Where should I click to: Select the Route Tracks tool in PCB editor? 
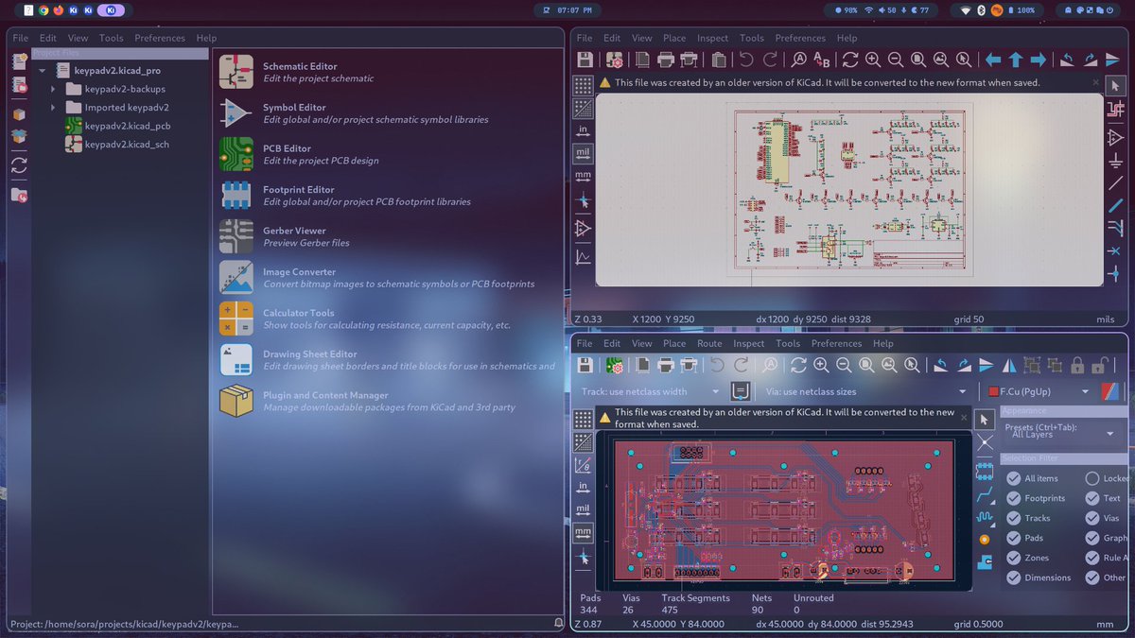pyautogui.click(x=985, y=493)
